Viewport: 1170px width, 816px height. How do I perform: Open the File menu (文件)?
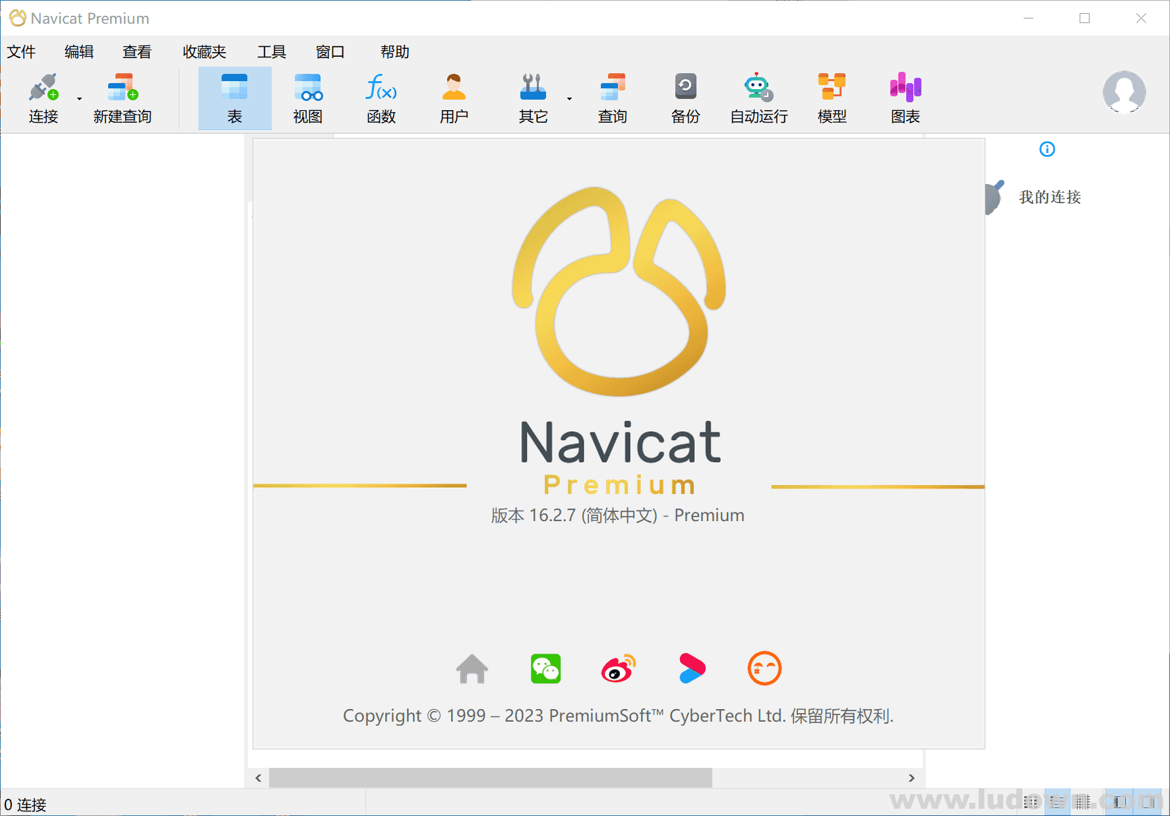click(x=21, y=51)
